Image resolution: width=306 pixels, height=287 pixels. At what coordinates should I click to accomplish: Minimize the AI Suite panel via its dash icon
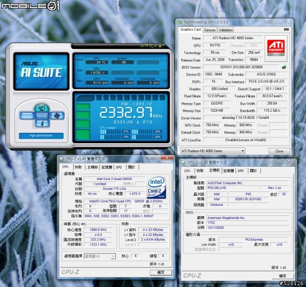(155, 46)
